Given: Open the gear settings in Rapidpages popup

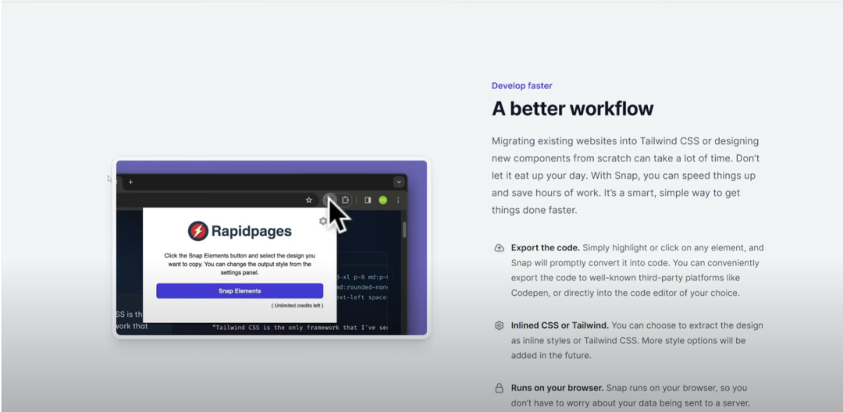Looking at the screenshot, I should point(322,221).
